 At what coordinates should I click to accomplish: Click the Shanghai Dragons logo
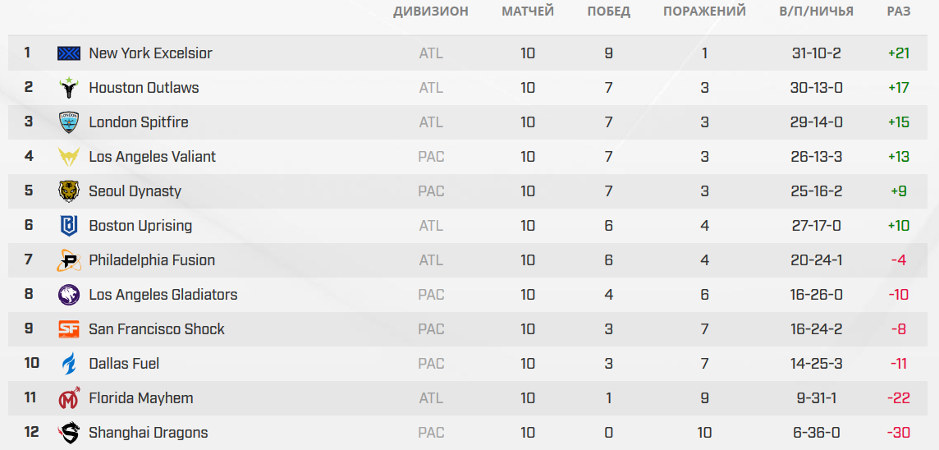pyautogui.click(x=69, y=433)
